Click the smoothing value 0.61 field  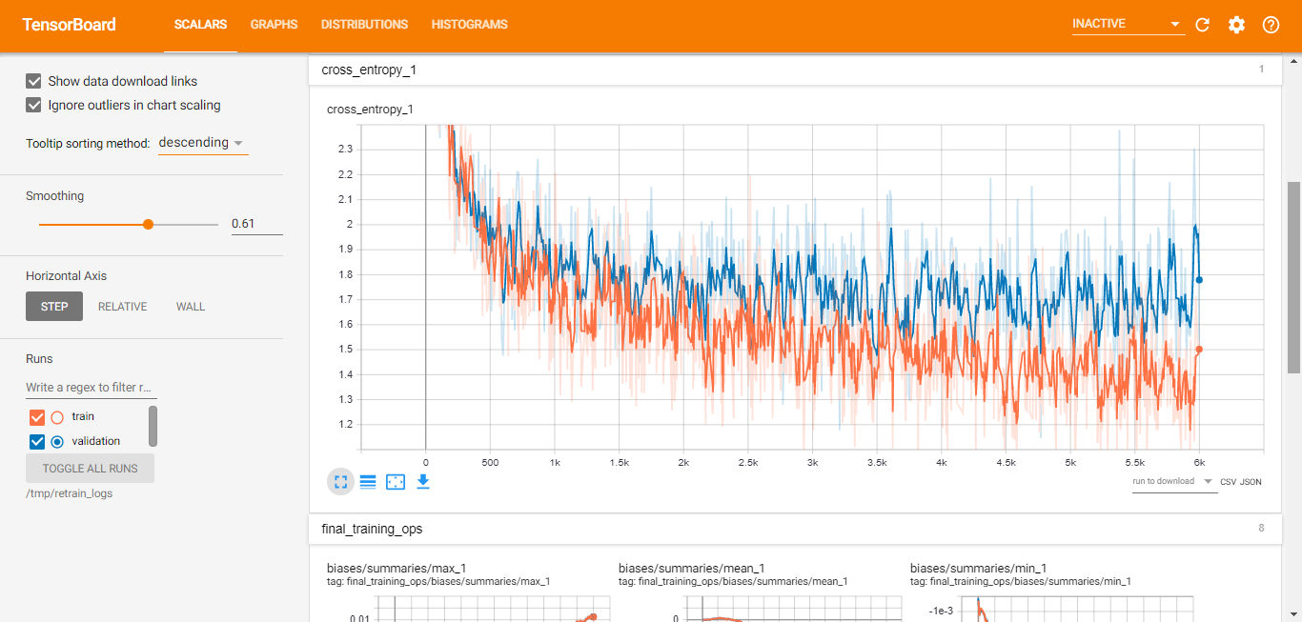(x=256, y=224)
